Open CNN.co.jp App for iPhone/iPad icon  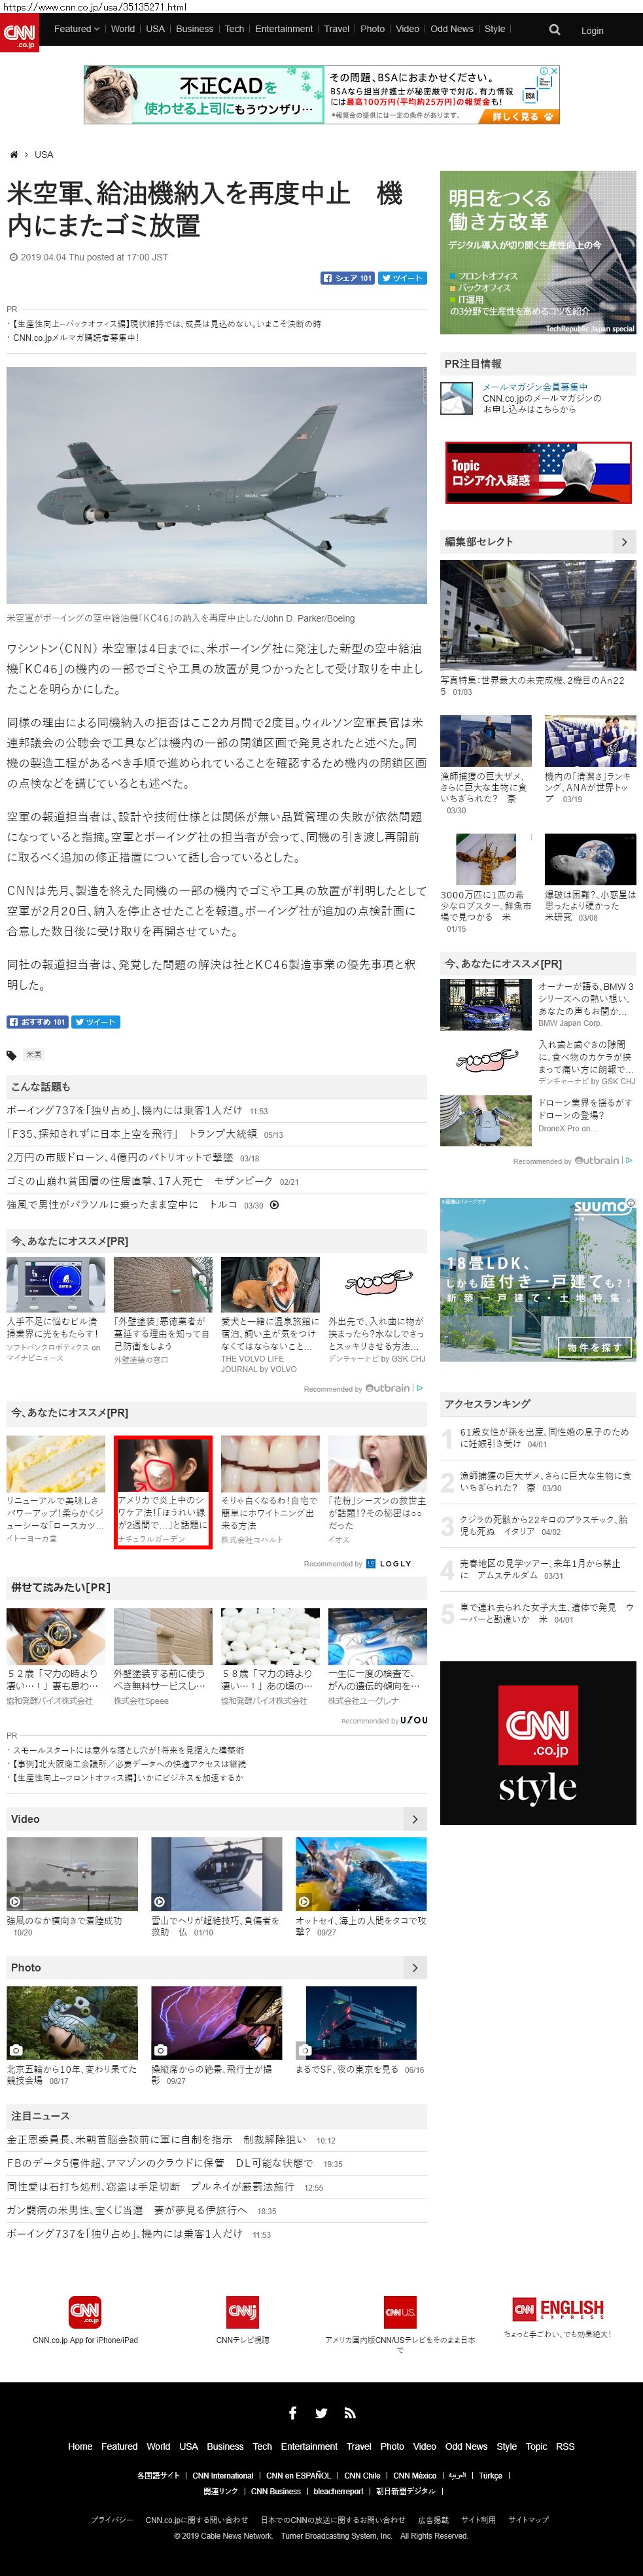pos(84,2311)
